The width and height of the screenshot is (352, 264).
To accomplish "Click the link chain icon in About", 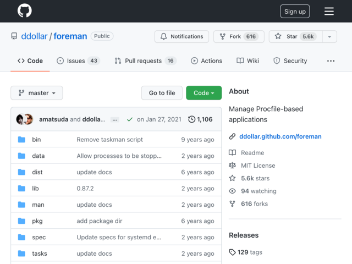I will click(232, 136).
